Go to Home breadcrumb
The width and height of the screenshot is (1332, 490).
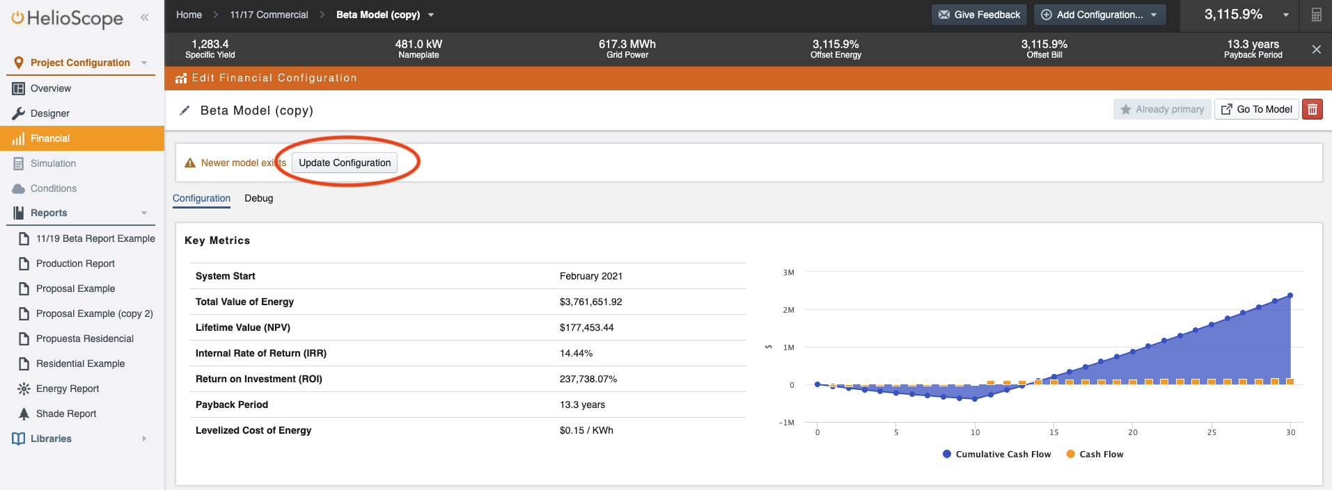coord(189,15)
